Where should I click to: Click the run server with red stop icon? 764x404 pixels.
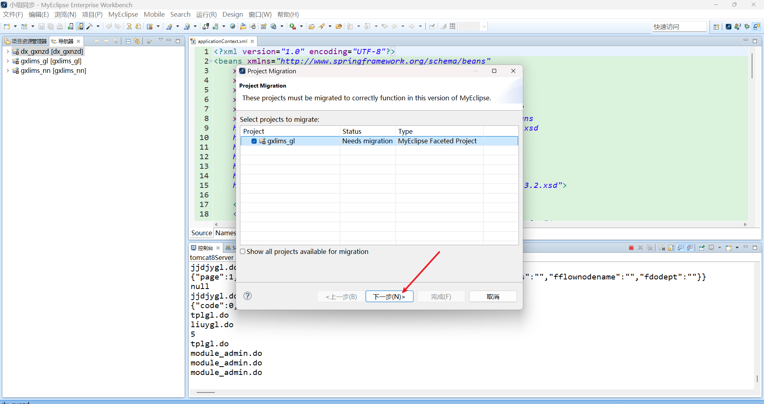[x=292, y=26]
